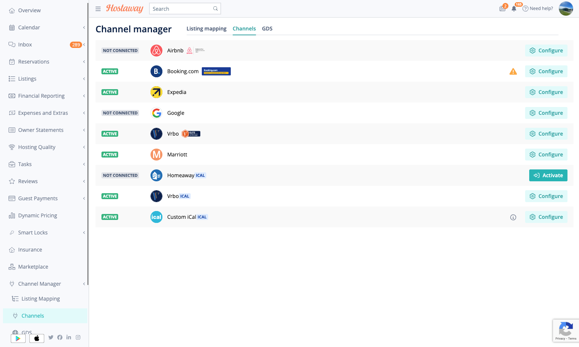This screenshot has height=347, width=579.
Task: Configure the Airbnb channel
Action: 546,51
